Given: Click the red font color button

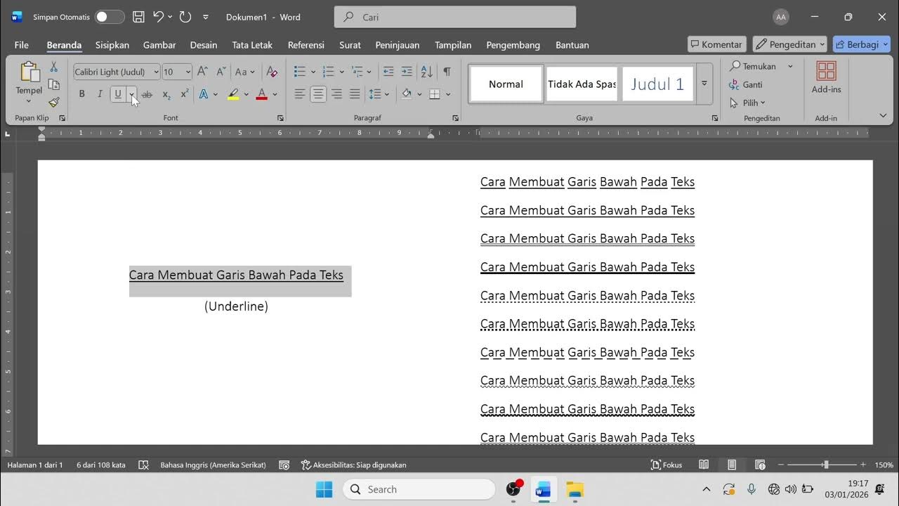Looking at the screenshot, I should click(x=262, y=94).
